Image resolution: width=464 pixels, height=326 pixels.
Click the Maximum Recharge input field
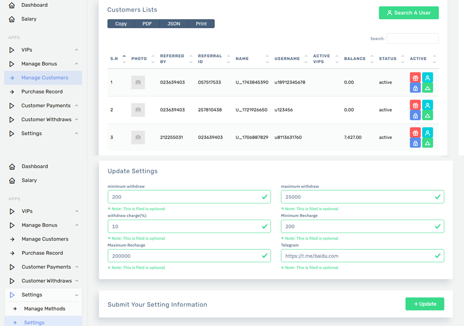tap(189, 256)
